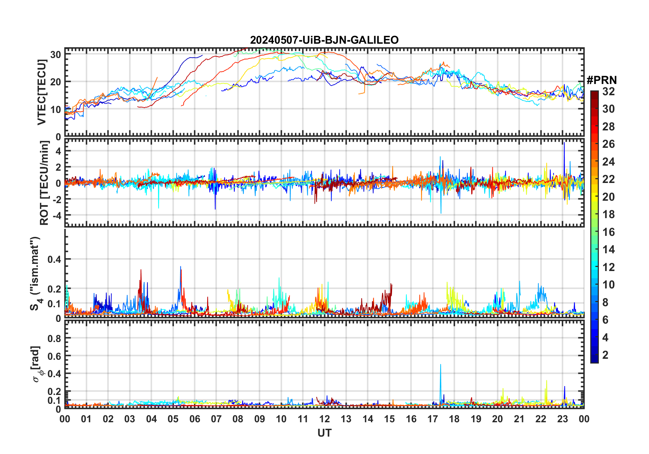Click colorbar tick label 26

click(x=608, y=144)
